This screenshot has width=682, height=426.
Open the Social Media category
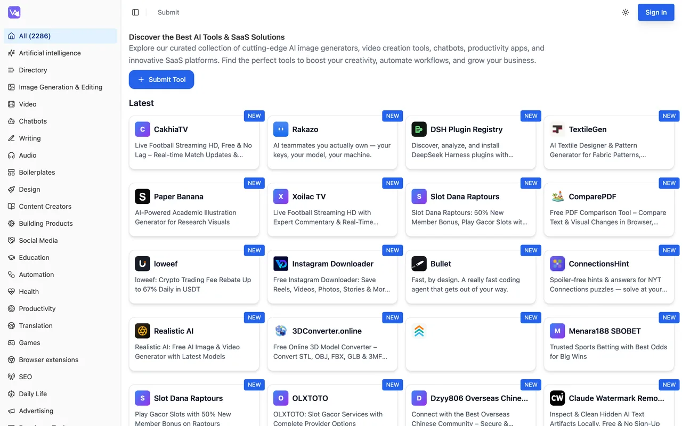tap(60, 240)
